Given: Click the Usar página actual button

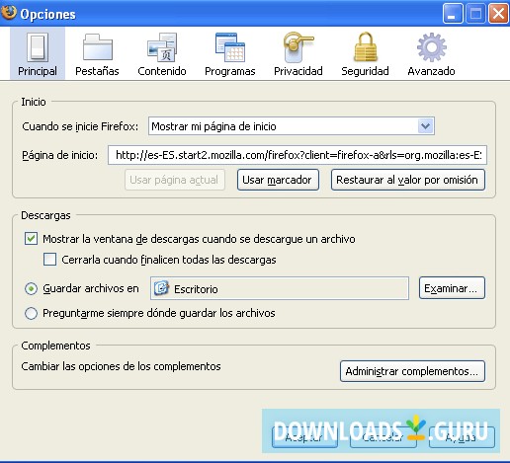Looking at the screenshot, I should [x=175, y=180].
